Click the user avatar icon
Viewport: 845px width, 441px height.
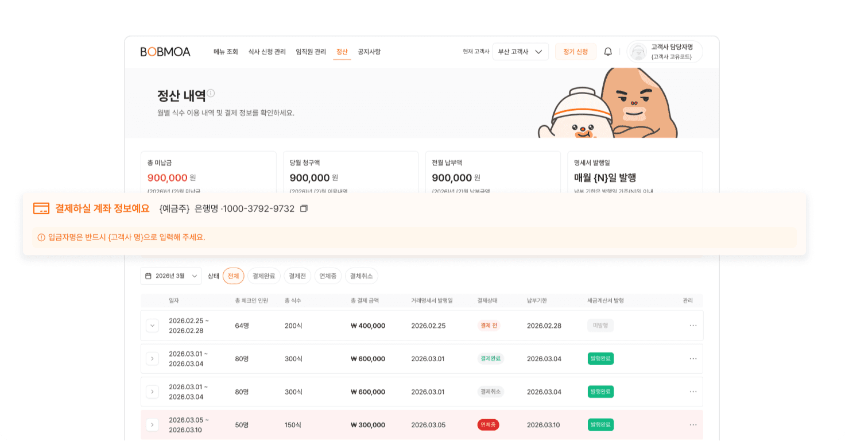(639, 52)
